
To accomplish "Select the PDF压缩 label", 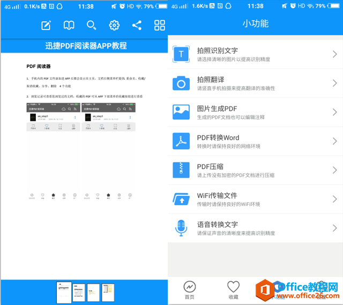I will point(210,167).
